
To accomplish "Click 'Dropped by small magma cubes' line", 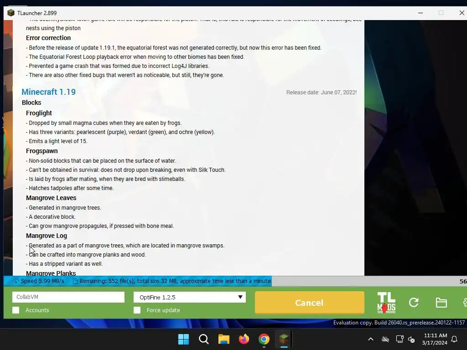I will [104, 123].
